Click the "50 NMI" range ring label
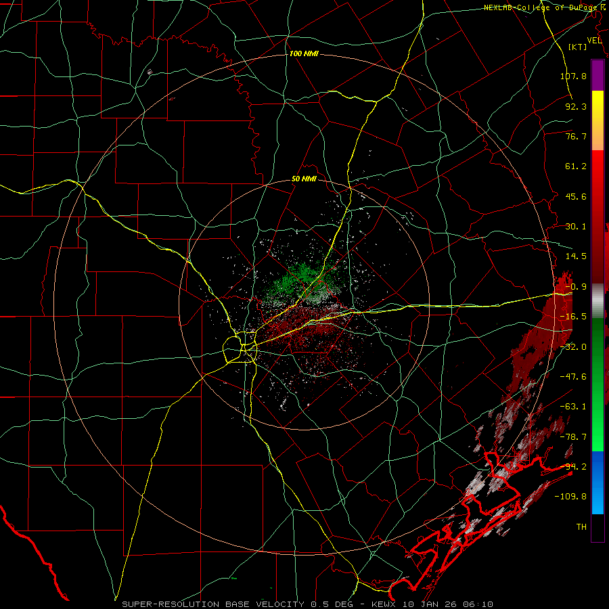 click(304, 179)
